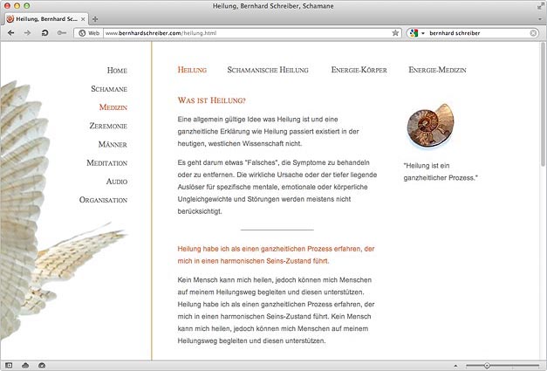Go back with the back arrow

(10, 33)
